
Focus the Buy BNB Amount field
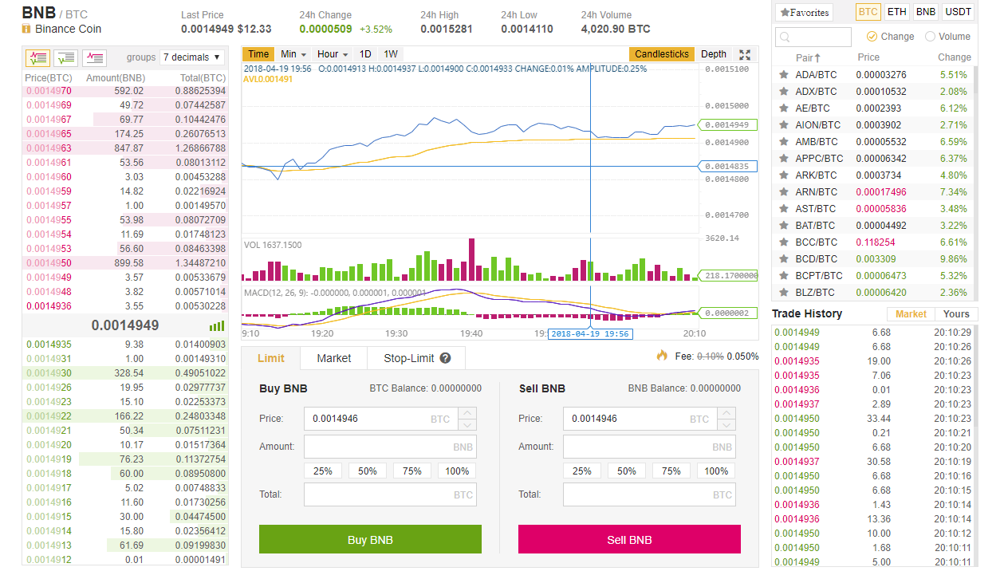(390, 447)
